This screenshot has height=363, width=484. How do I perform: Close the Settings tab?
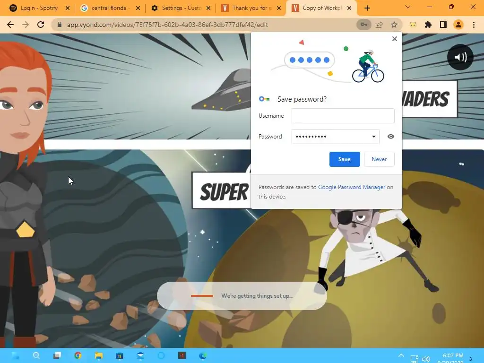coord(208,8)
